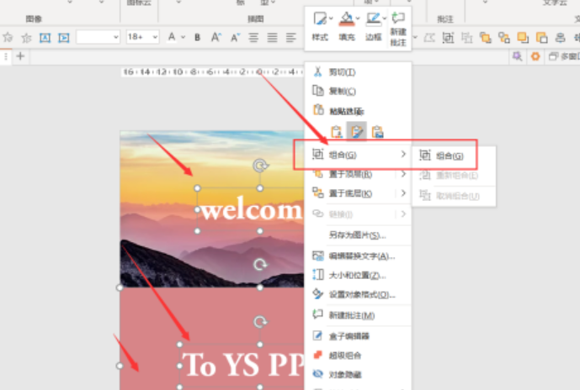The height and width of the screenshot is (390, 580).
Task: Select 另存为图片(S)... save as picture
Action: click(358, 235)
